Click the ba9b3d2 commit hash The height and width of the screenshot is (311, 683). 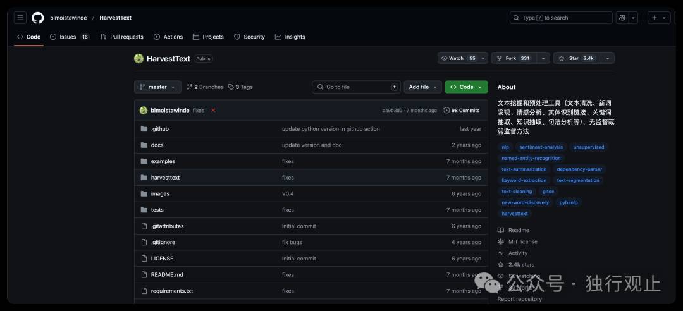coord(393,110)
